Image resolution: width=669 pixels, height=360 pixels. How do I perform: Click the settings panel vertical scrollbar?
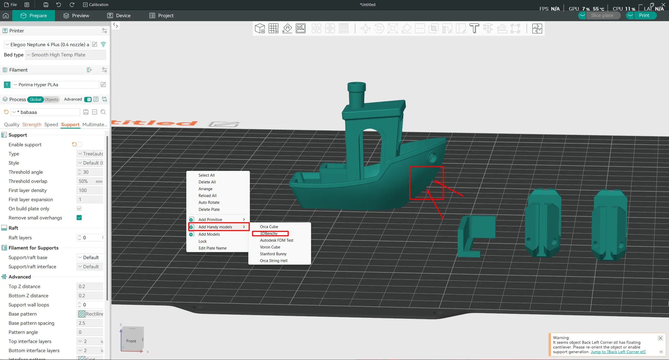[107, 218]
